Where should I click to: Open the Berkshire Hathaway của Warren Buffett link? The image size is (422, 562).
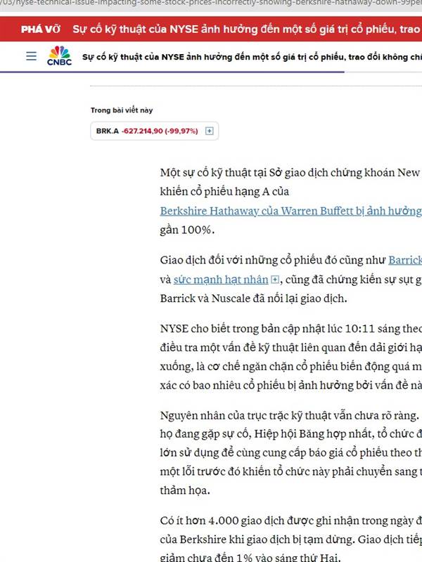[x=291, y=211]
